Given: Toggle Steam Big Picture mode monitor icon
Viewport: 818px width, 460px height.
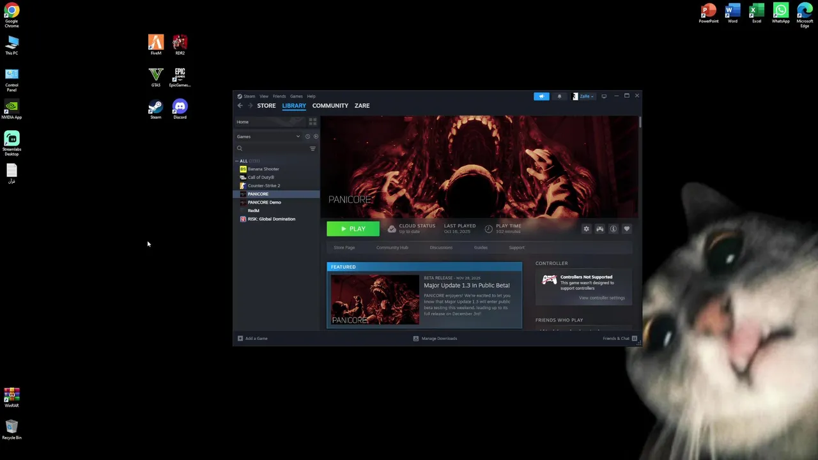Looking at the screenshot, I should [604, 96].
